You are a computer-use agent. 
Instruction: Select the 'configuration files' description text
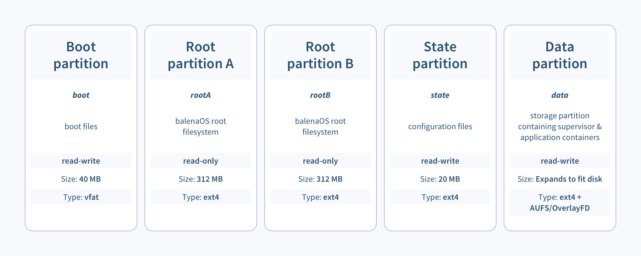(440, 126)
